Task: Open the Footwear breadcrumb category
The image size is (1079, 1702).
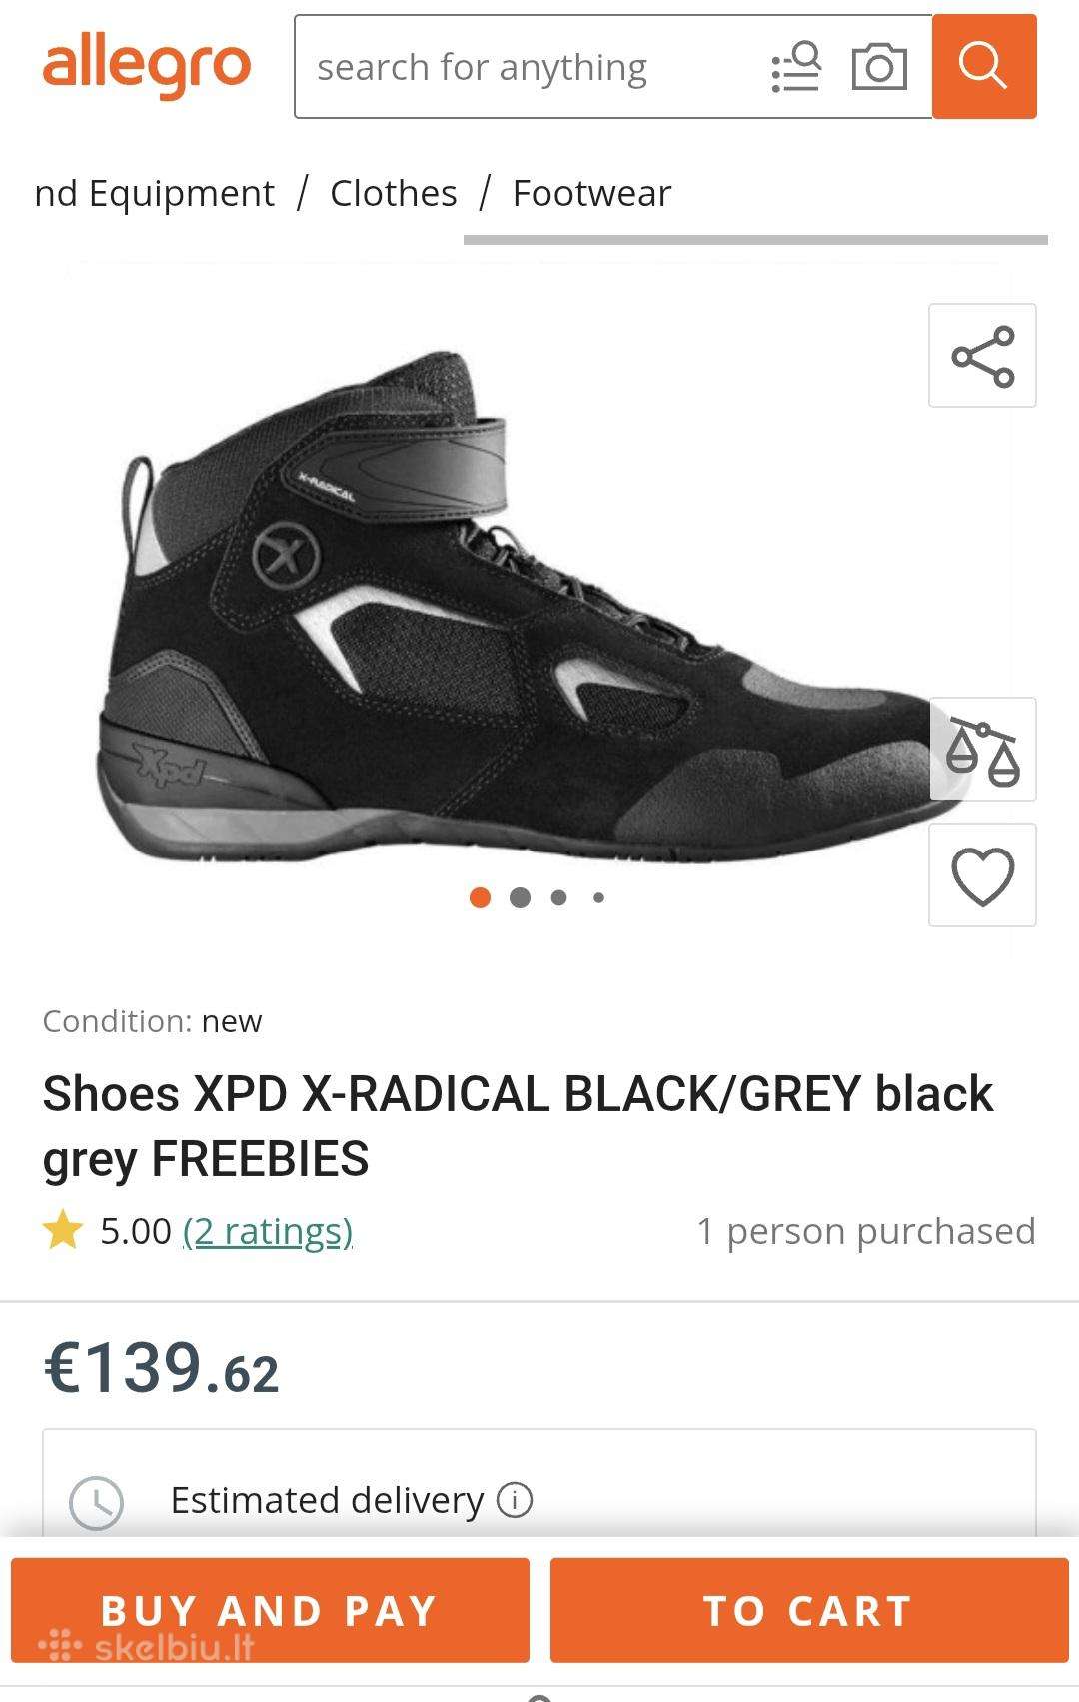Action: pos(591,193)
